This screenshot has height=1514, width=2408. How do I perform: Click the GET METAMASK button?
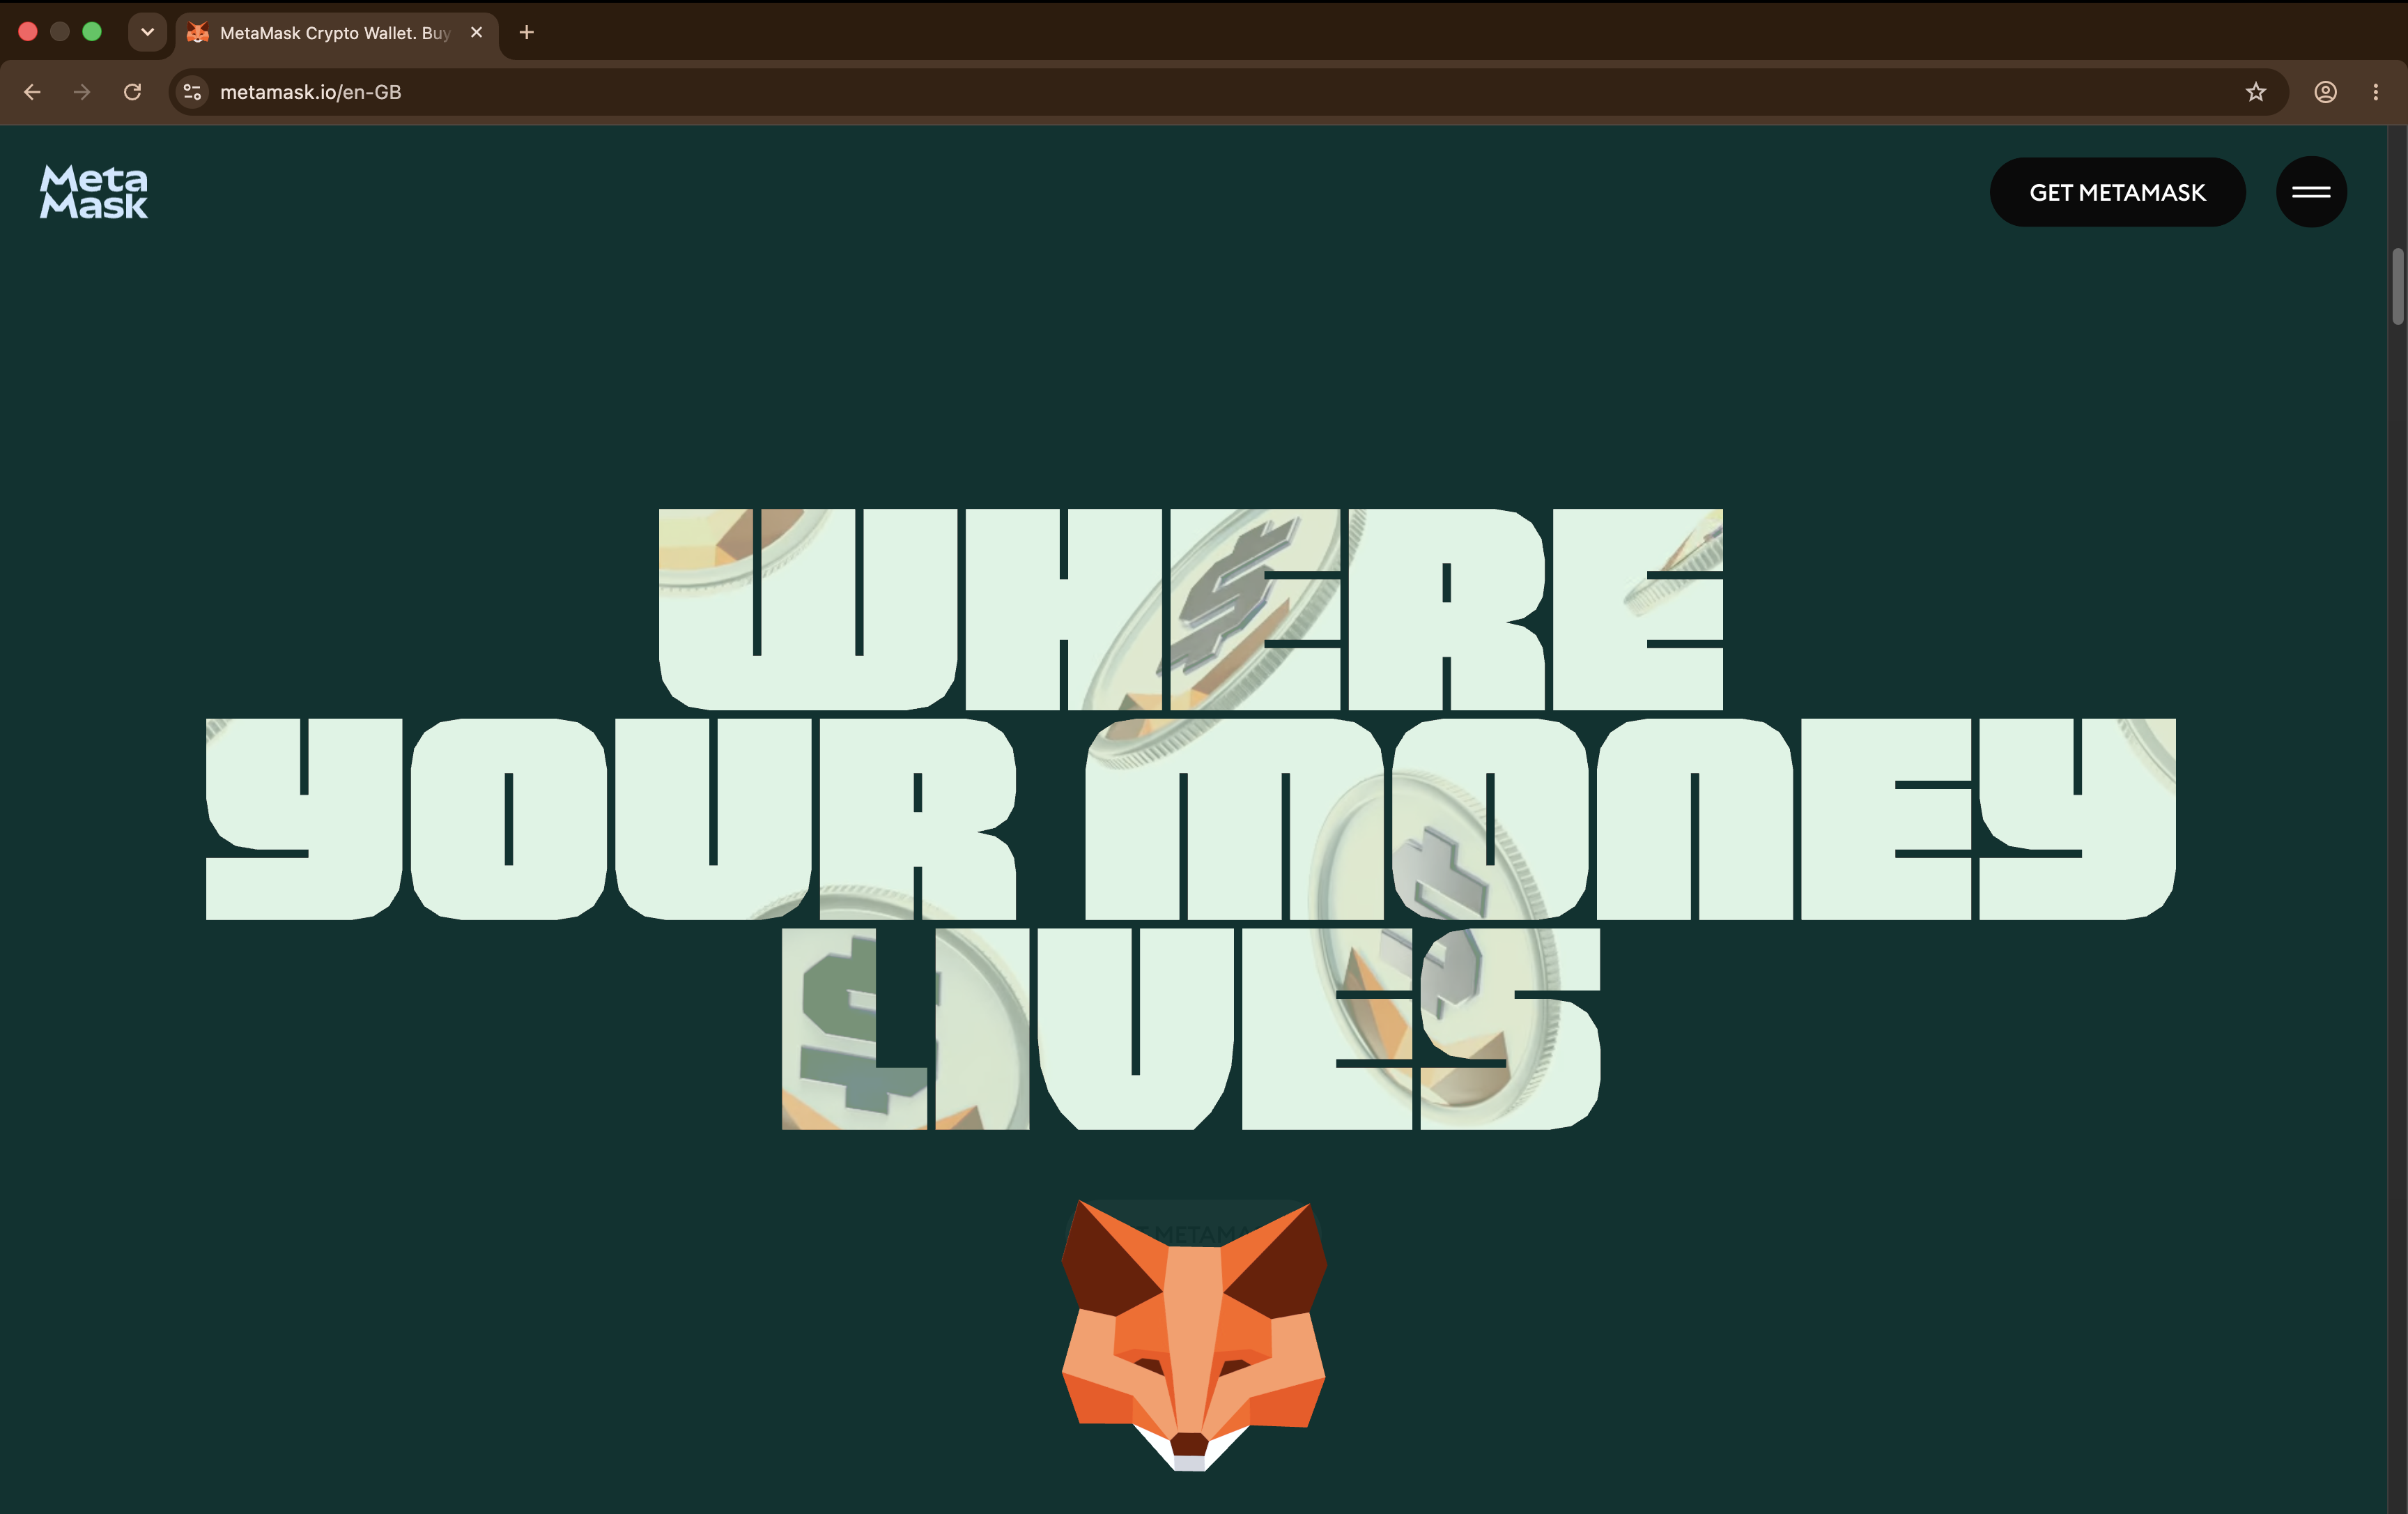[2117, 192]
